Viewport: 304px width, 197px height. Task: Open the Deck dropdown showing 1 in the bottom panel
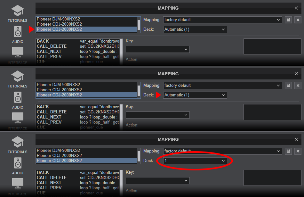pyautogui.click(x=195, y=161)
